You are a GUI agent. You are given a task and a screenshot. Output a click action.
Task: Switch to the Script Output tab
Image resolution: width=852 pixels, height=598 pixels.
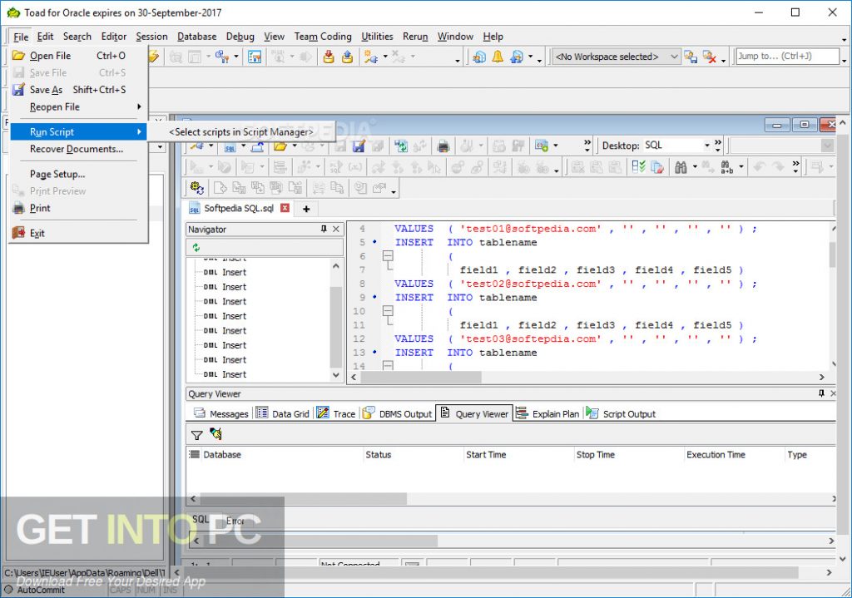[621, 414]
